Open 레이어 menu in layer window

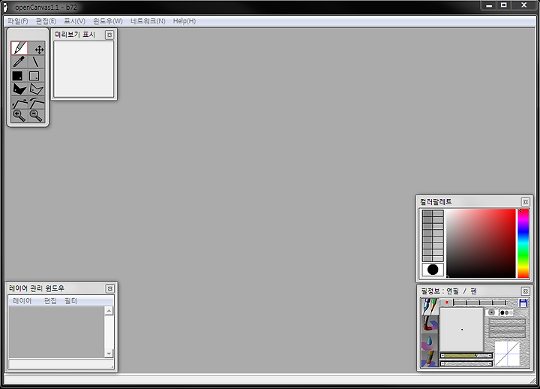[22, 301]
